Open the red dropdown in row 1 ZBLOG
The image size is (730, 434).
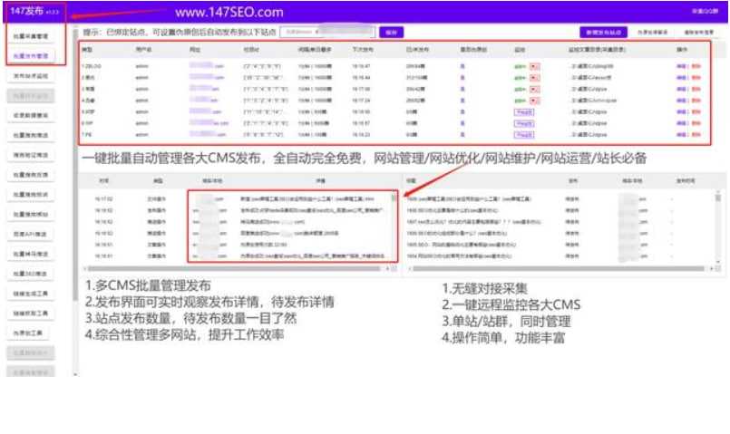point(534,66)
